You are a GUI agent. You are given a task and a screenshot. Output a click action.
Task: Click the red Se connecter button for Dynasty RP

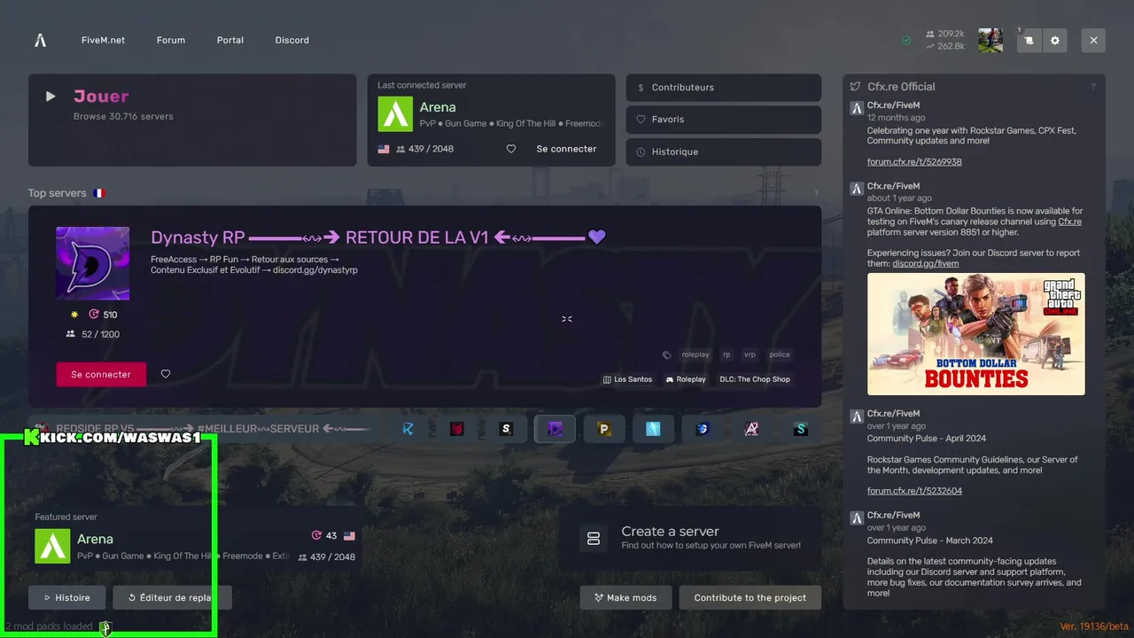tap(101, 374)
